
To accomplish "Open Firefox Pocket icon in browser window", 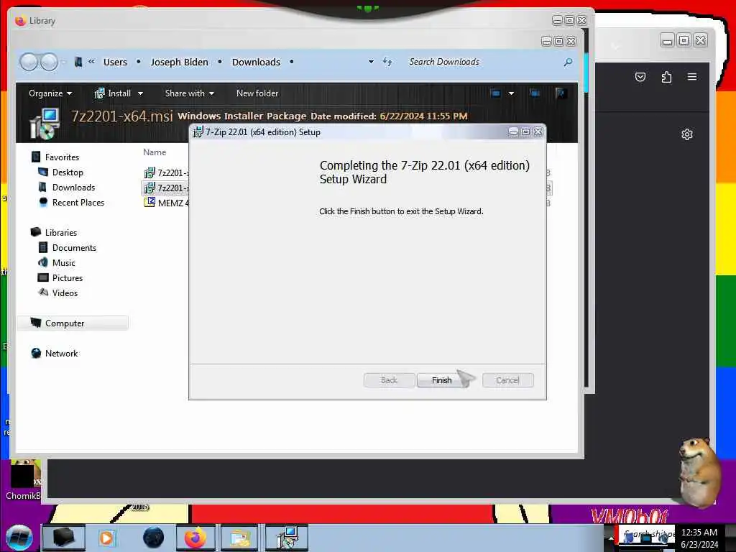I will click(640, 77).
